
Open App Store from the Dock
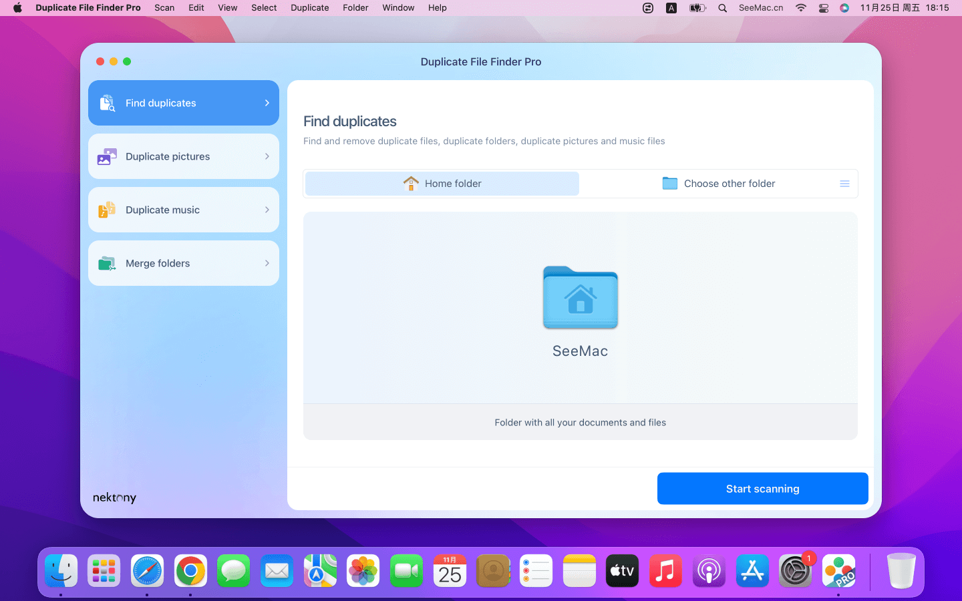752,571
